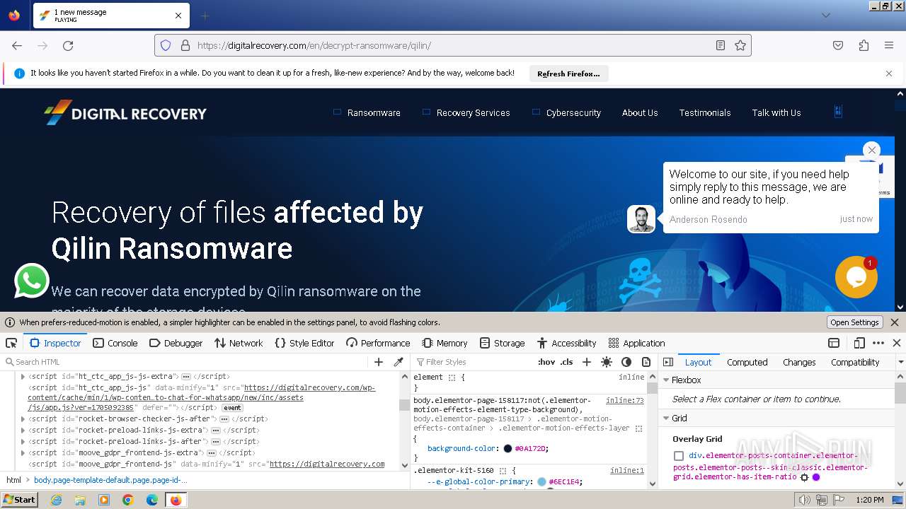Open the orange live chat bubble

856,276
